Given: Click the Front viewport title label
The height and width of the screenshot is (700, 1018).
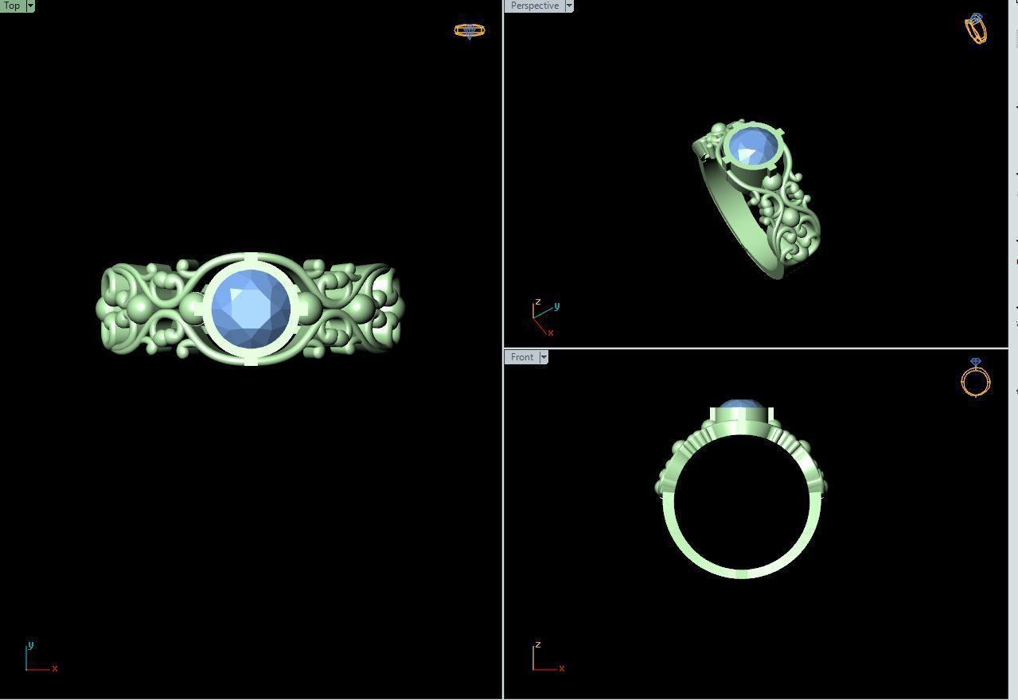Looking at the screenshot, I should pyautogui.click(x=521, y=357).
